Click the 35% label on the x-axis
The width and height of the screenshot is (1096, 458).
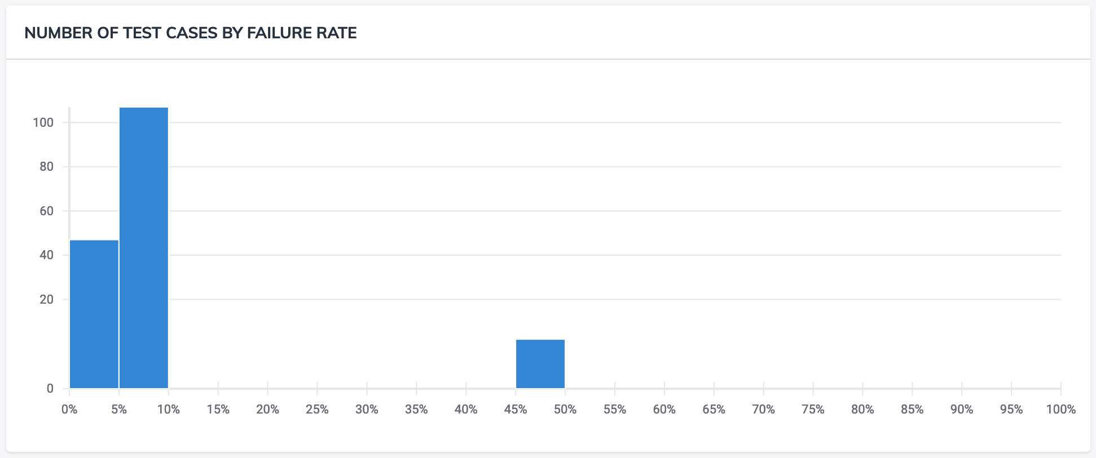416,410
